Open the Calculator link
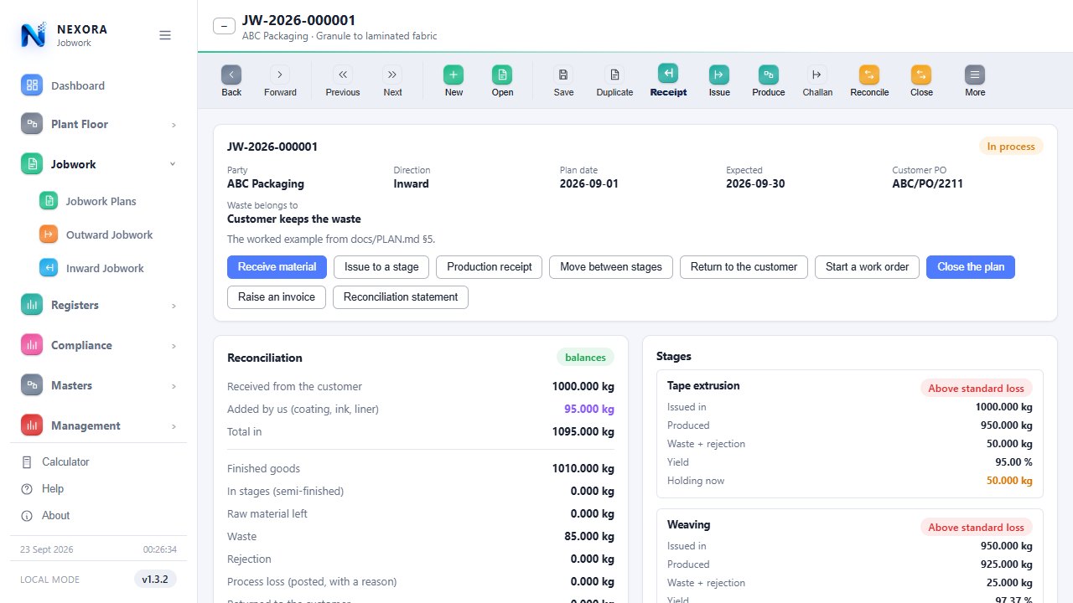Viewport: 1073px width, 603px height. 65,462
